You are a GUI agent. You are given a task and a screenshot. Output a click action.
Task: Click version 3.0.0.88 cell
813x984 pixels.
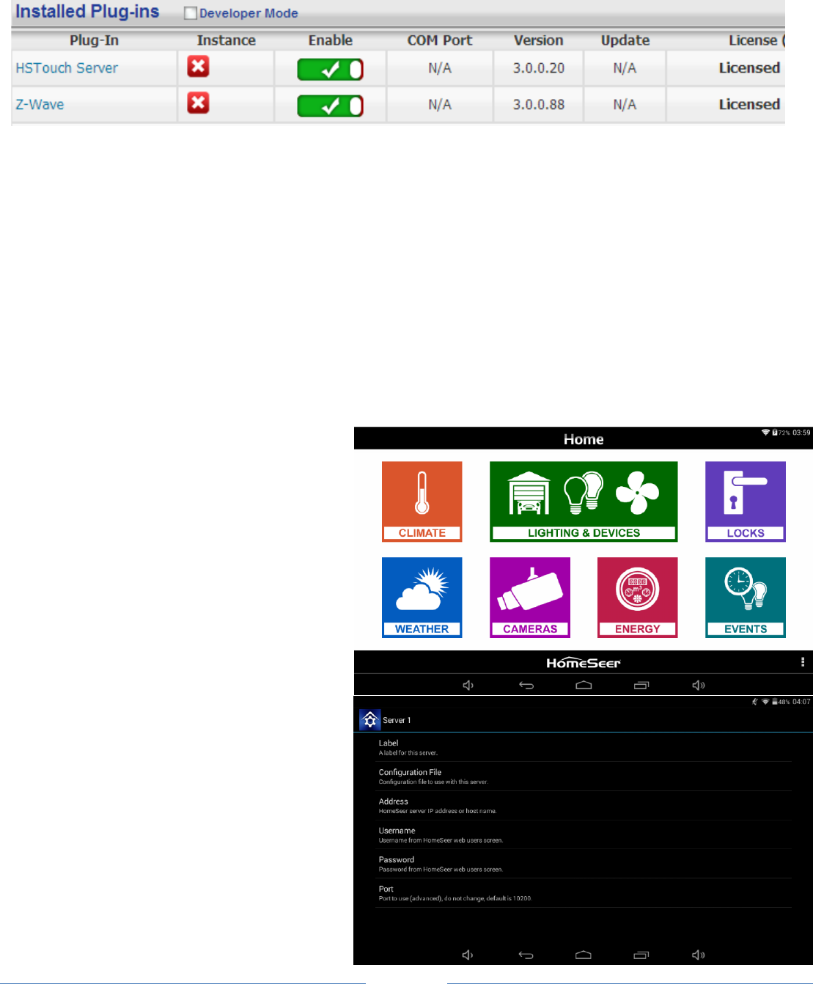pos(539,105)
